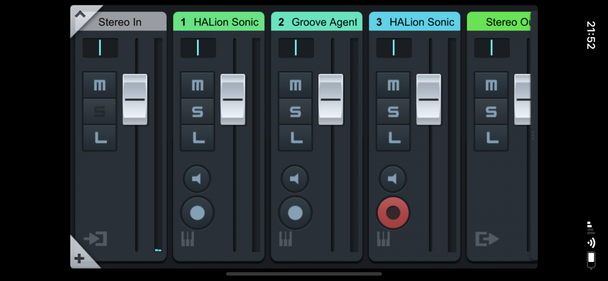Toggle the L button on Groove Agent track
The height and width of the screenshot is (281, 608).
tap(295, 138)
